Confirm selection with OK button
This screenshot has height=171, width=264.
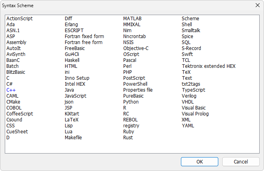point(200,161)
